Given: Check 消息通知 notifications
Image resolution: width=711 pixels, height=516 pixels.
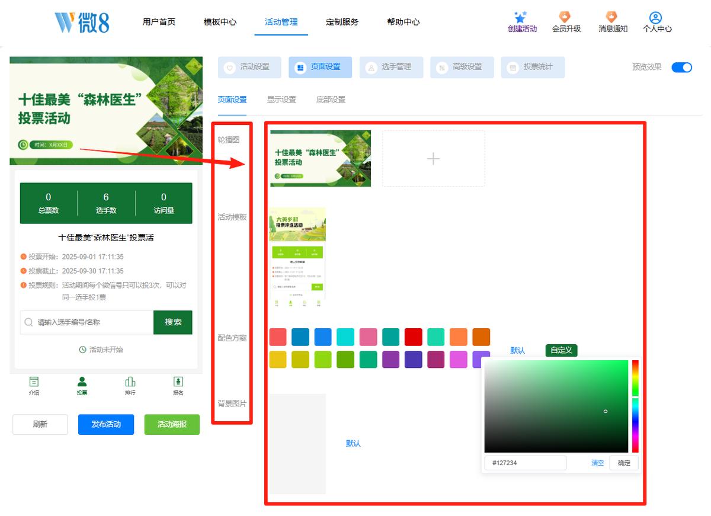Looking at the screenshot, I should pos(613,22).
